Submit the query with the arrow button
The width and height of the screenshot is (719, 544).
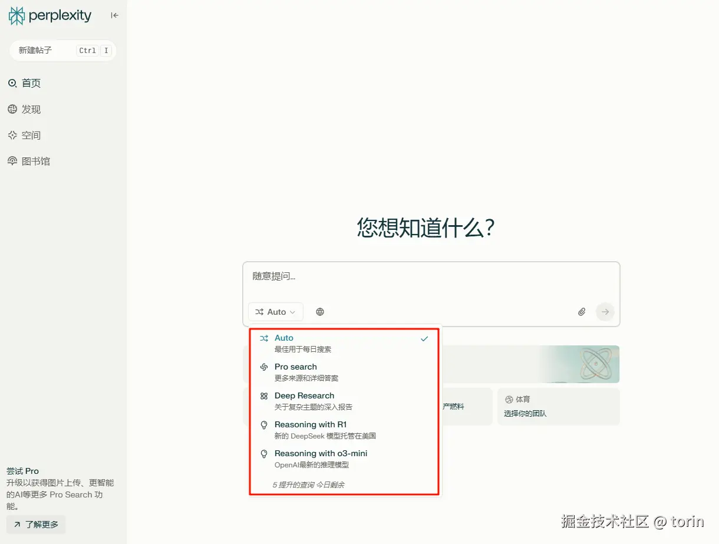point(605,312)
